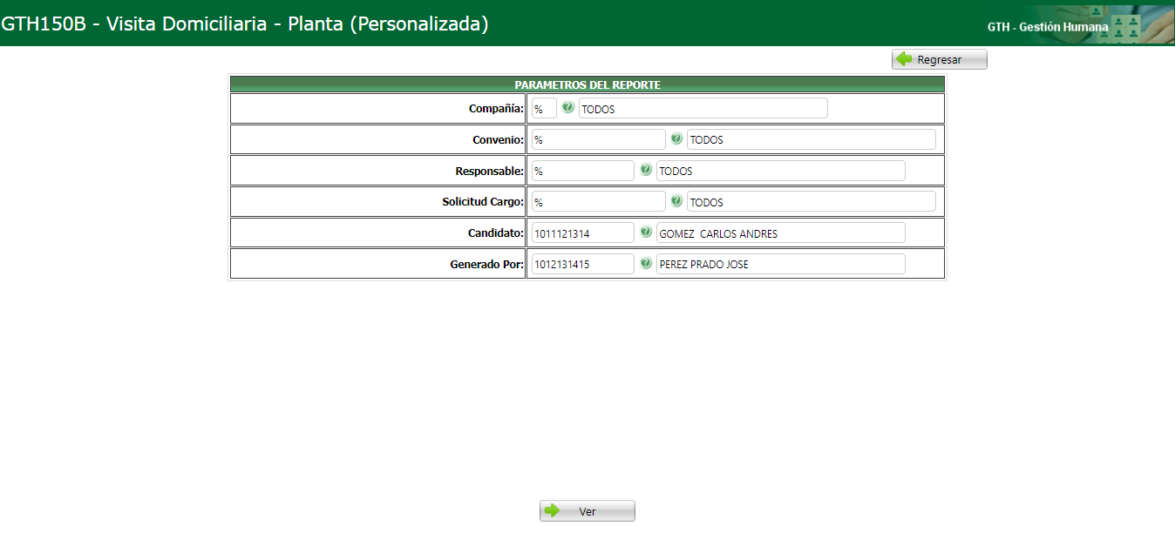
Task: Select the Solicitud Cargo description field showing TODOS
Action: tap(812, 201)
